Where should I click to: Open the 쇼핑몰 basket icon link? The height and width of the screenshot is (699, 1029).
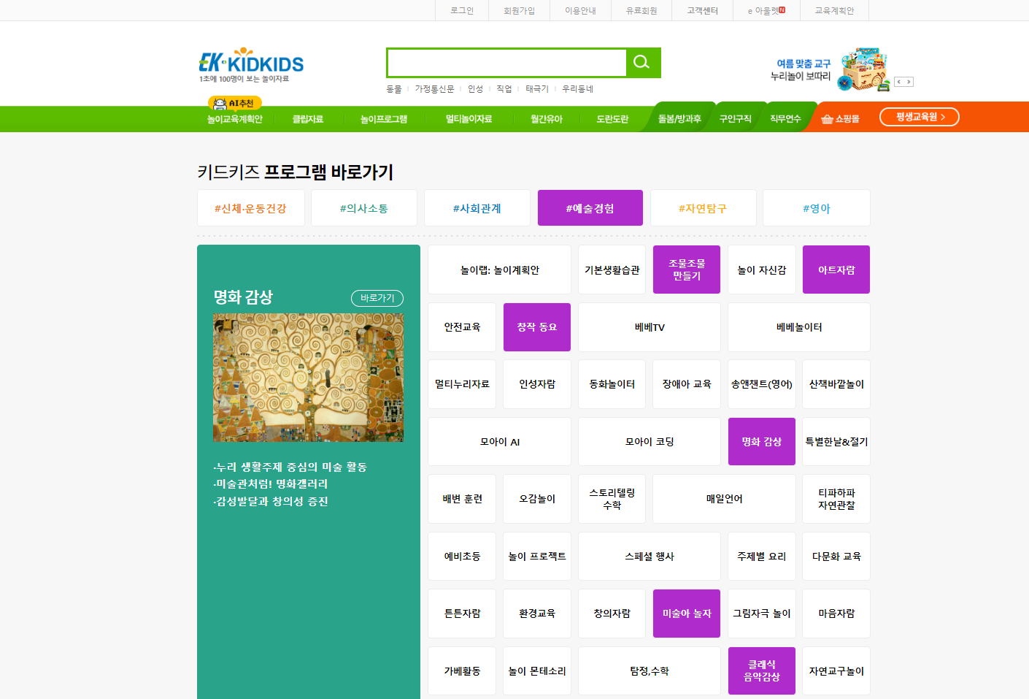[840, 119]
